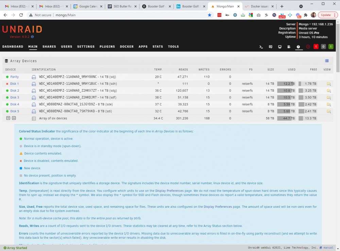
Task: Open the Parity device settings link
Action: [15, 77]
